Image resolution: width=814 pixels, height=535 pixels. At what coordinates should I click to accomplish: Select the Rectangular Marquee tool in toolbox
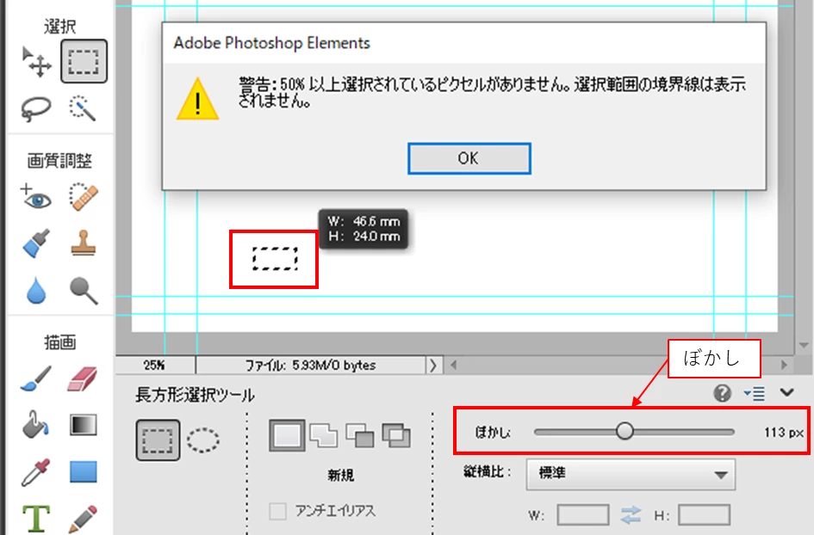pos(84,61)
